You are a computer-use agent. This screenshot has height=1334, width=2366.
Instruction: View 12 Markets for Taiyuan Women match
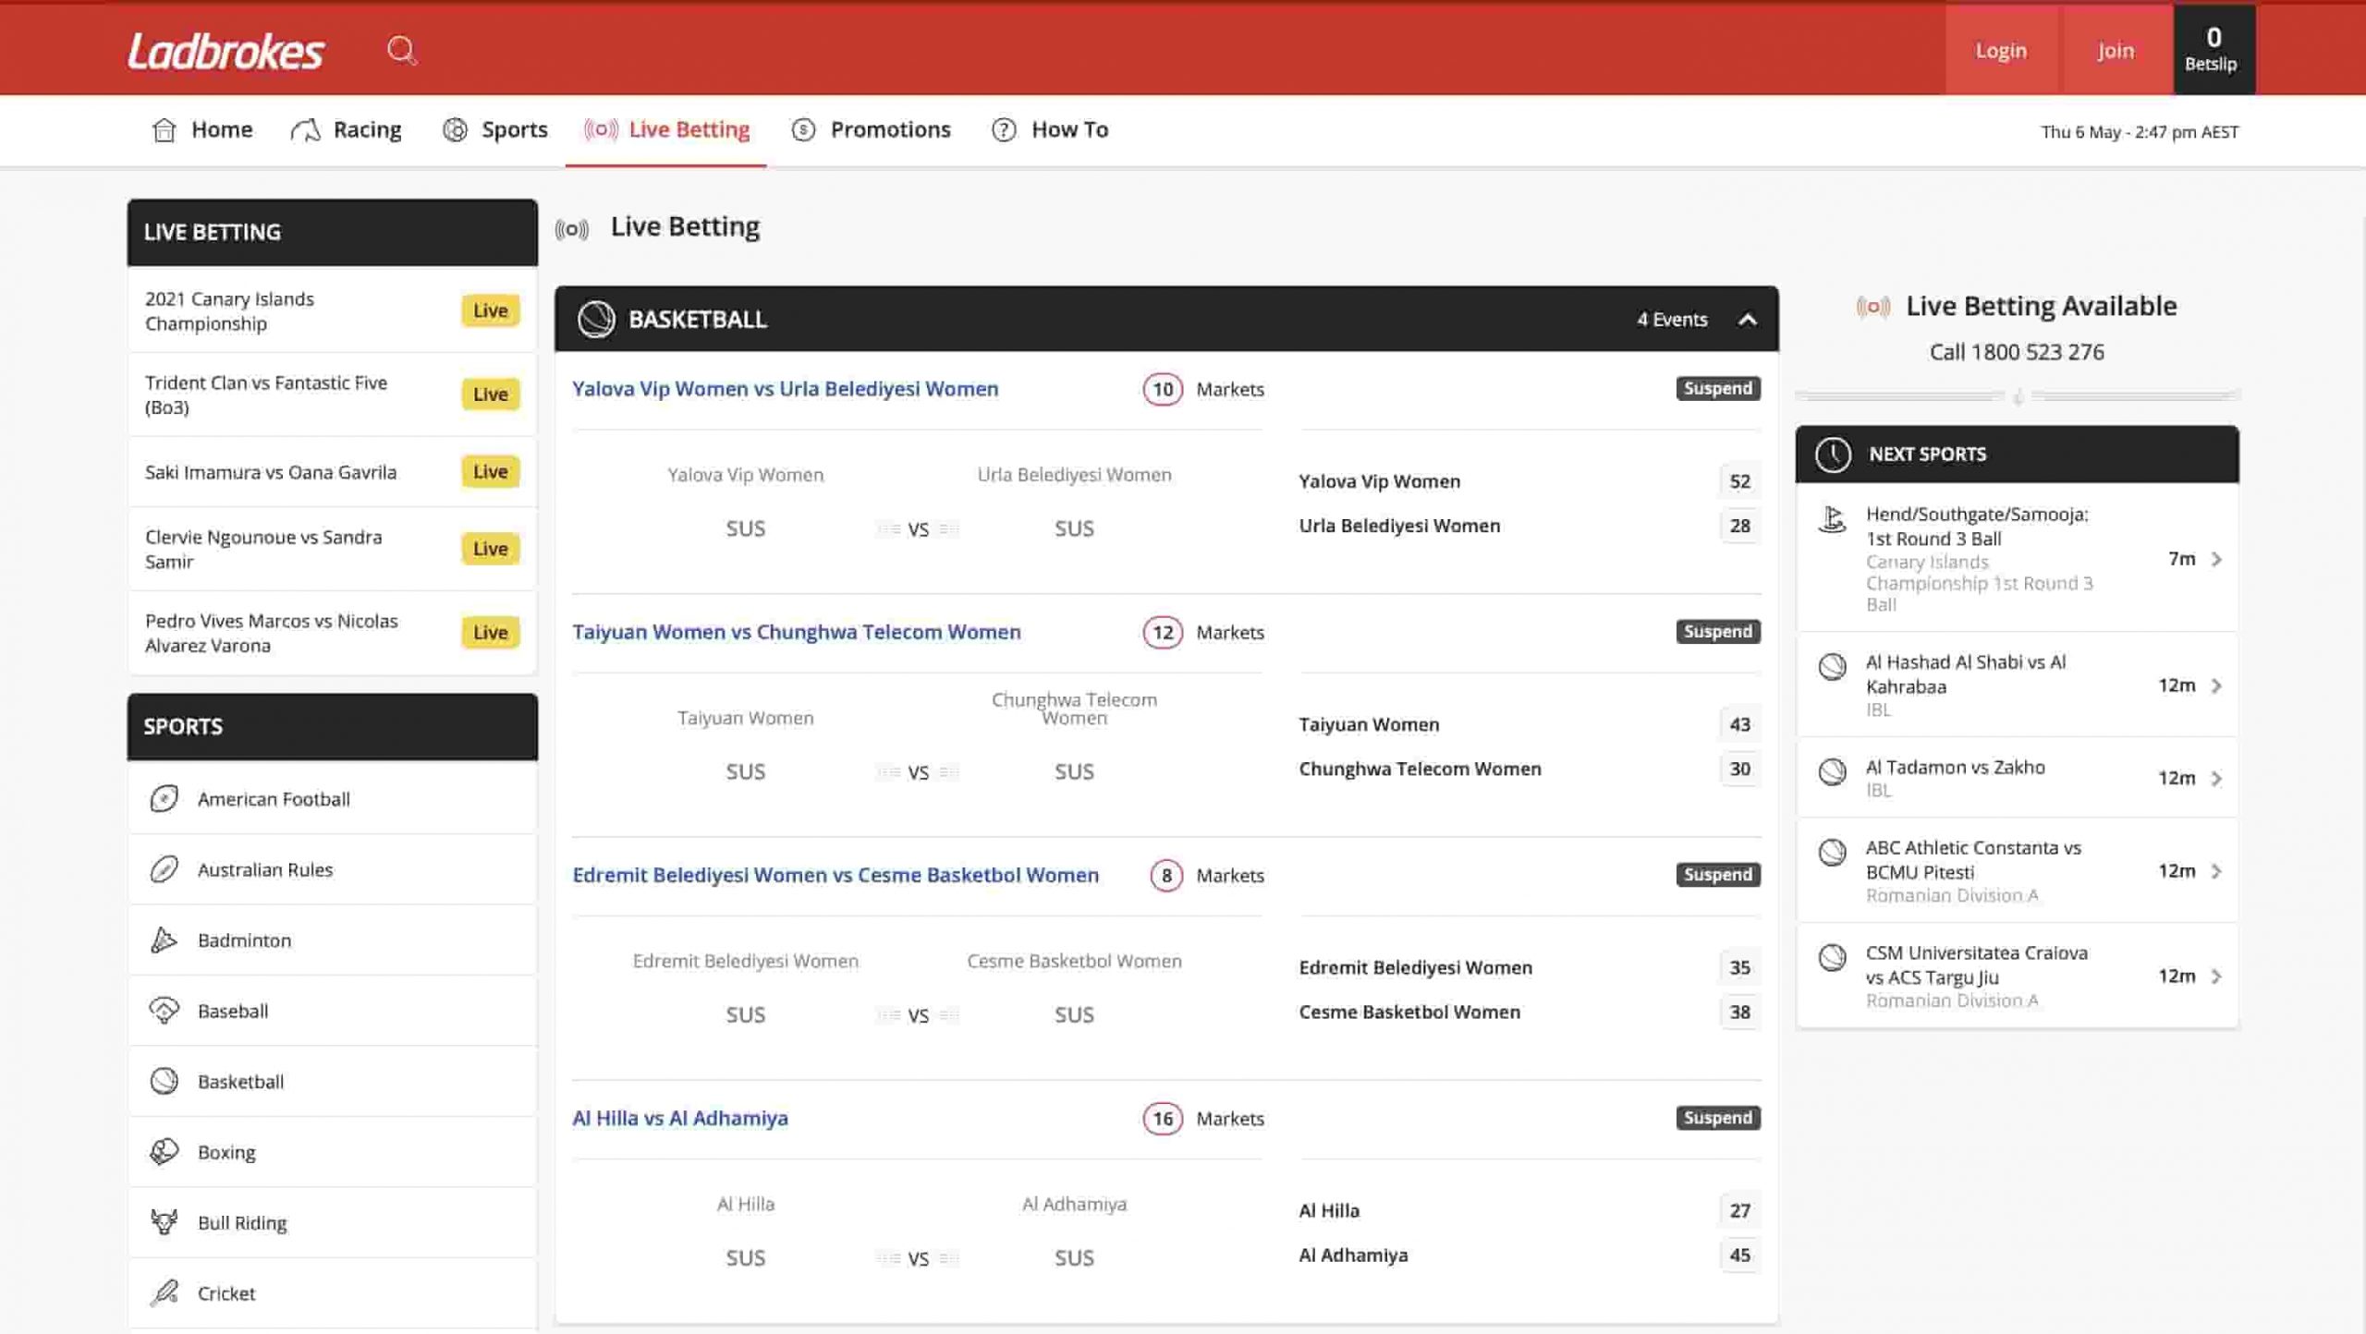point(1203,633)
